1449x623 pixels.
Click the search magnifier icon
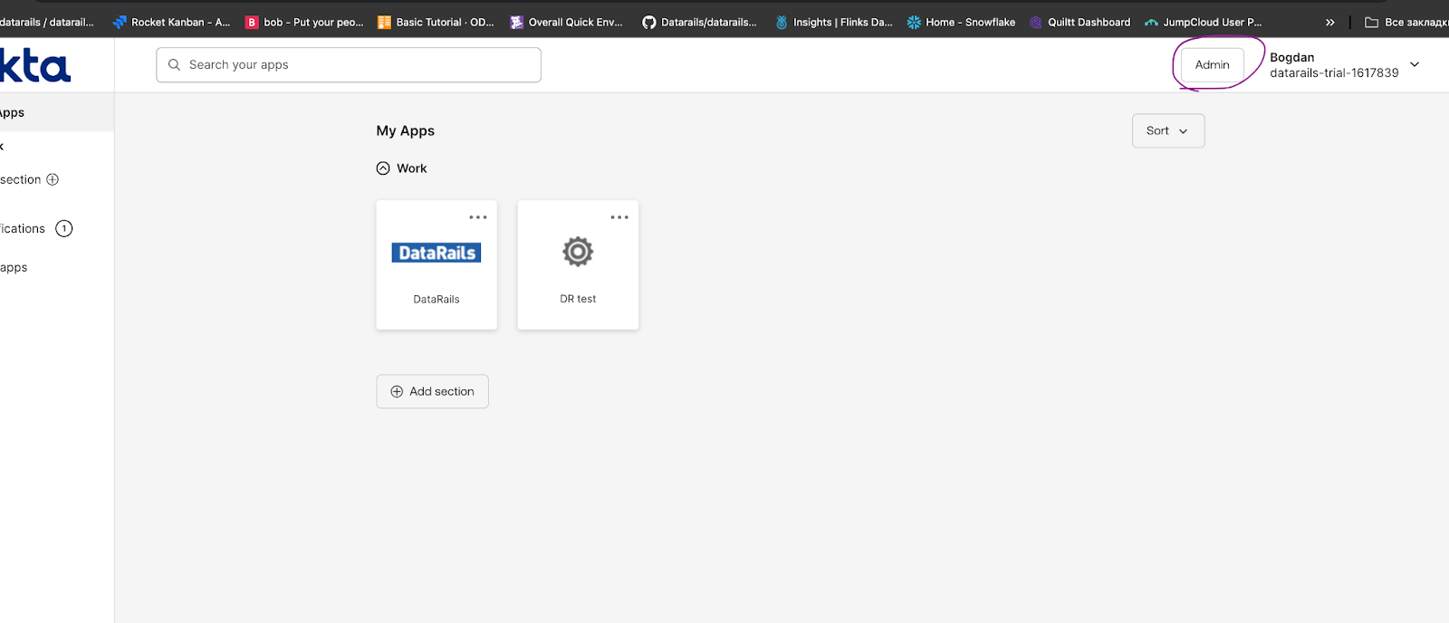pyautogui.click(x=174, y=65)
